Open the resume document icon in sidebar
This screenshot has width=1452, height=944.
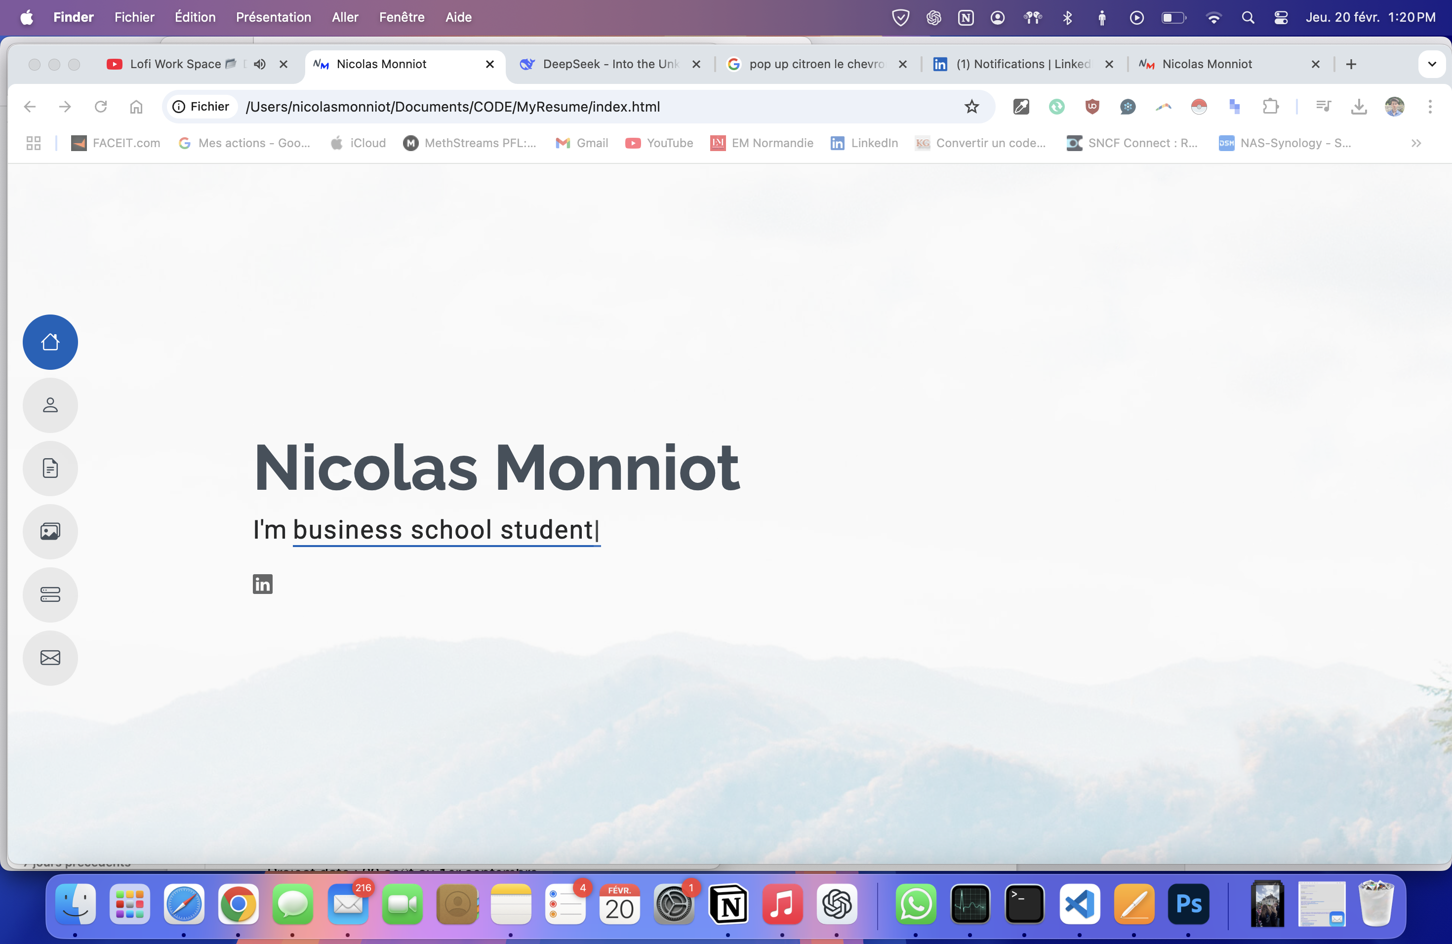tap(50, 469)
